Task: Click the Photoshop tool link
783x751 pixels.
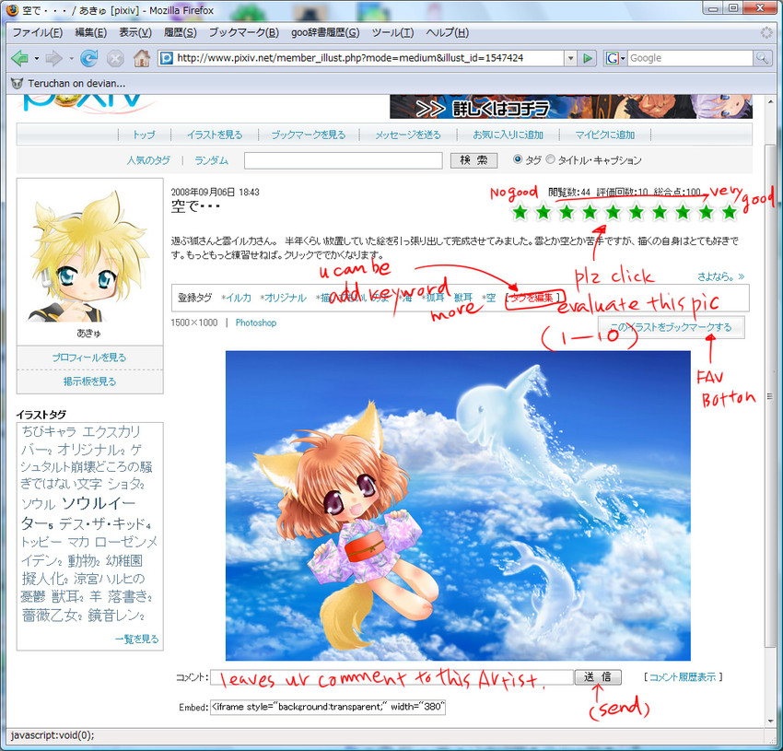Action: (256, 323)
